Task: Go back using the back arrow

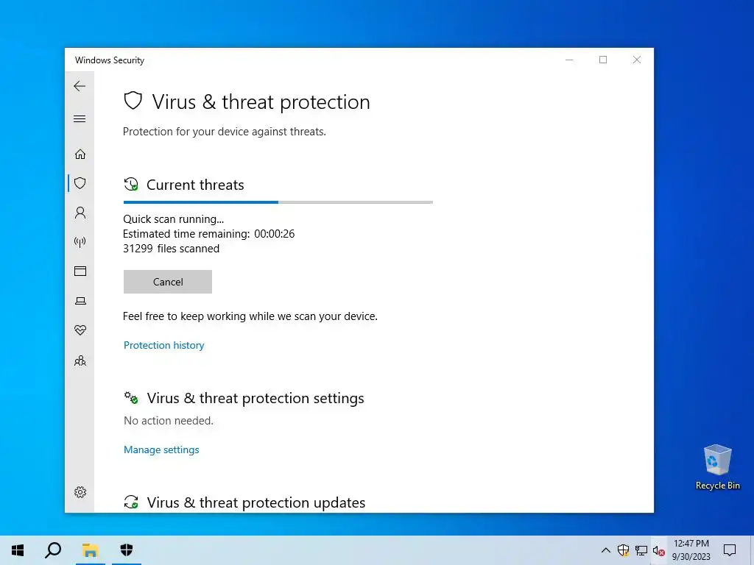Action: (80, 87)
